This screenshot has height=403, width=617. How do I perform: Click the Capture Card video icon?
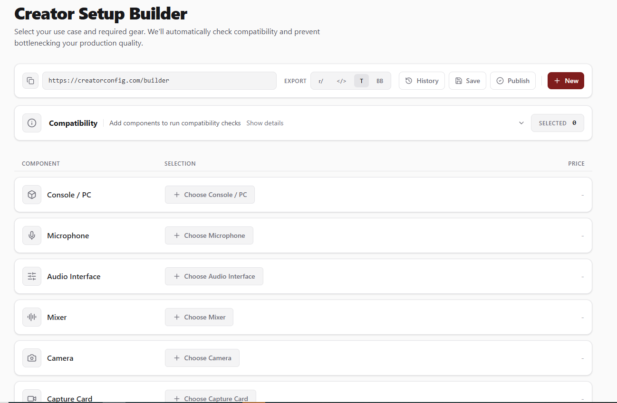32,398
